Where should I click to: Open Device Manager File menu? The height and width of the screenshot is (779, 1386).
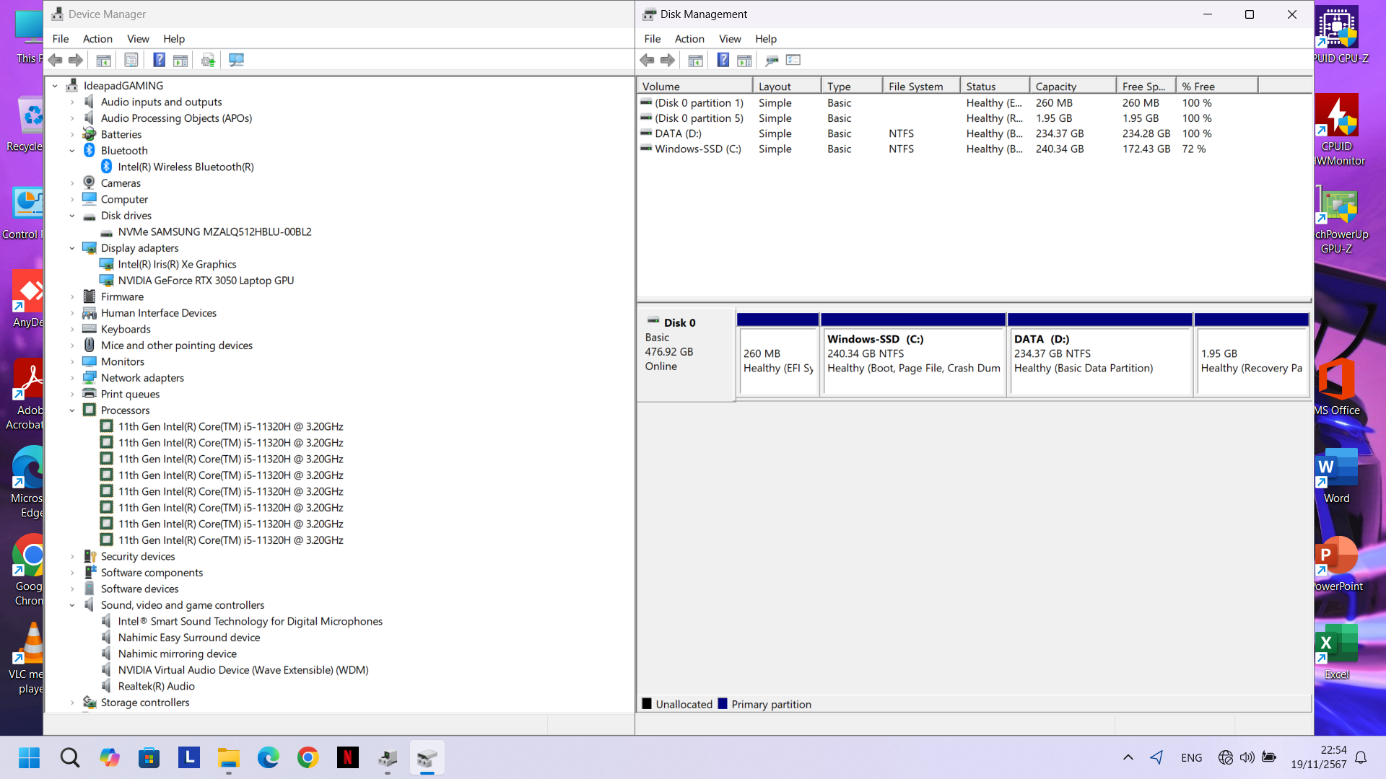tap(61, 39)
